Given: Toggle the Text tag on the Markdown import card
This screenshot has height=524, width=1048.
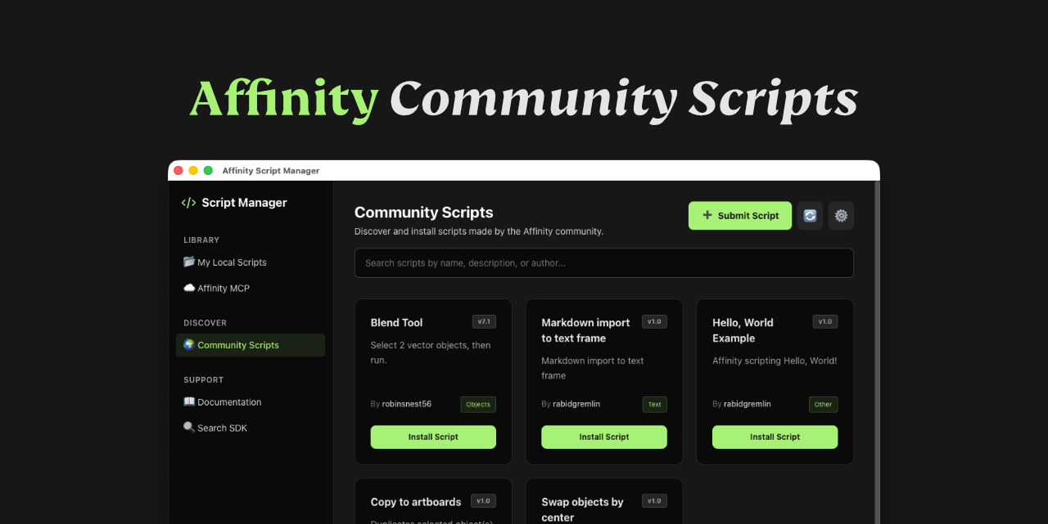Looking at the screenshot, I should click(x=654, y=404).
